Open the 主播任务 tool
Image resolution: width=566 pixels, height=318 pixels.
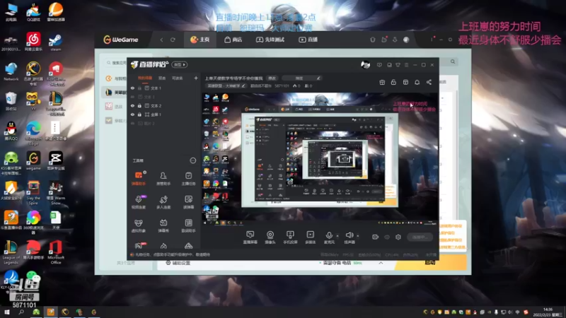coord(188,178)
